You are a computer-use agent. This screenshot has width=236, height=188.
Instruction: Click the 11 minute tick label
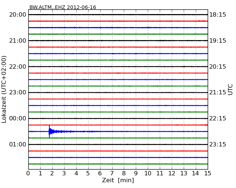(160, 173)
